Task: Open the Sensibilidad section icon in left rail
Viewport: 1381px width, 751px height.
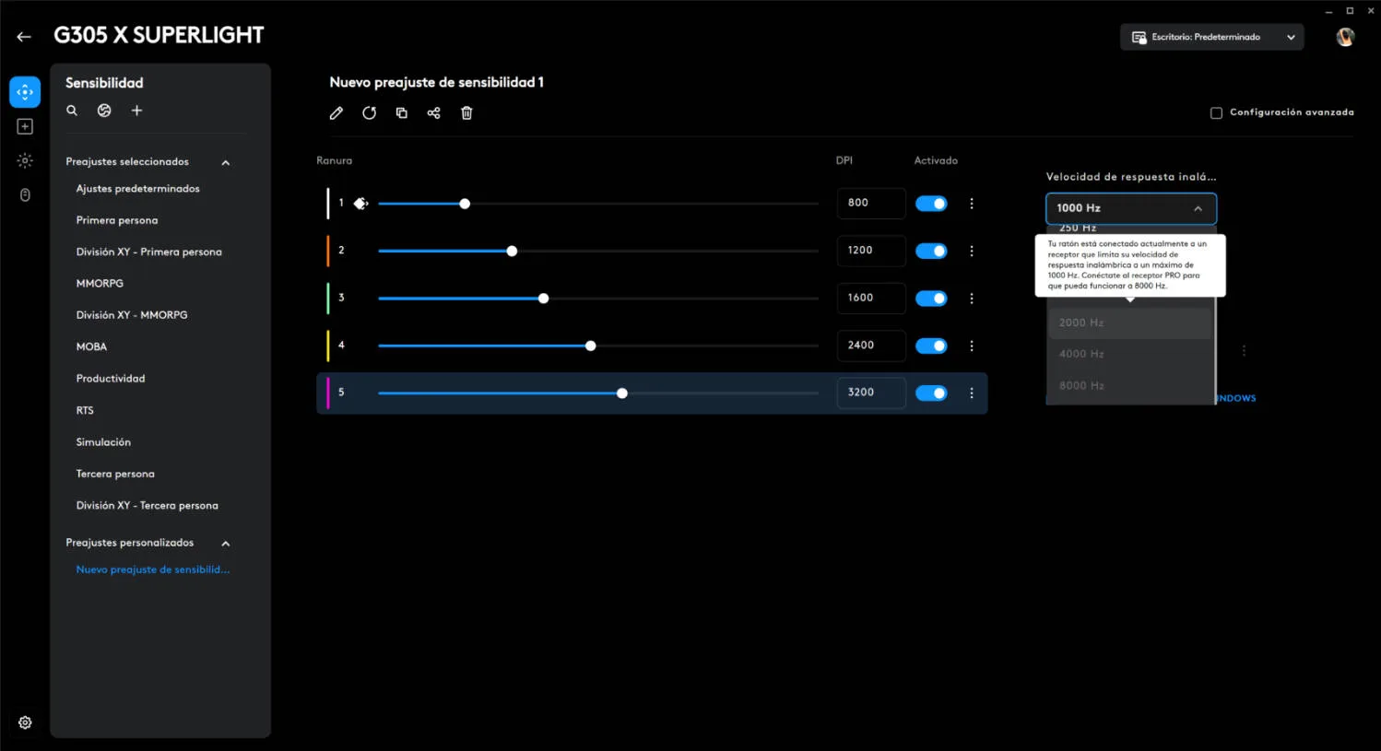Action: click(x=25, y=92)
